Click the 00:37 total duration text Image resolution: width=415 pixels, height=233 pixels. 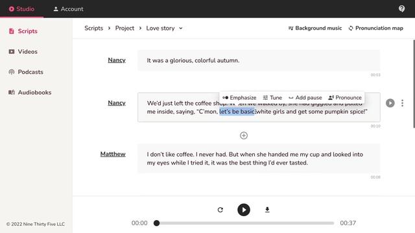348,223
